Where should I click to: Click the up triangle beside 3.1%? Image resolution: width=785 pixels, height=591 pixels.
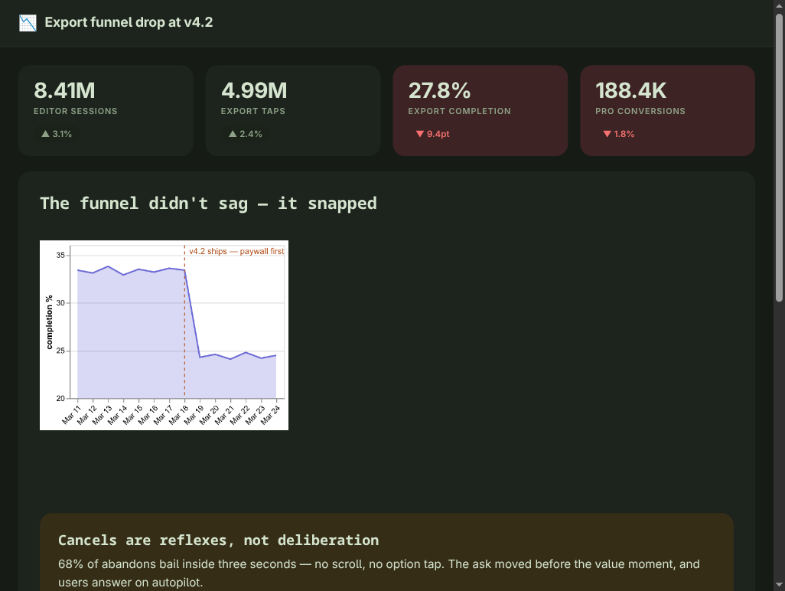(x=46, y=134)
